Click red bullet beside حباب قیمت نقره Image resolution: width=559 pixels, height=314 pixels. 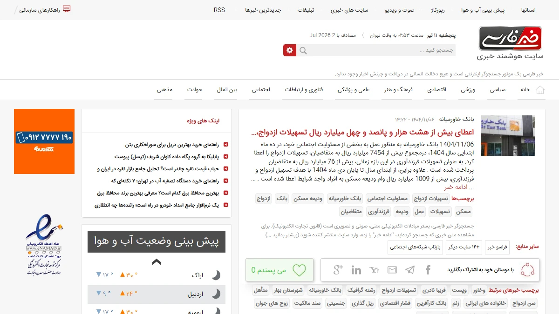pos(226,169)
